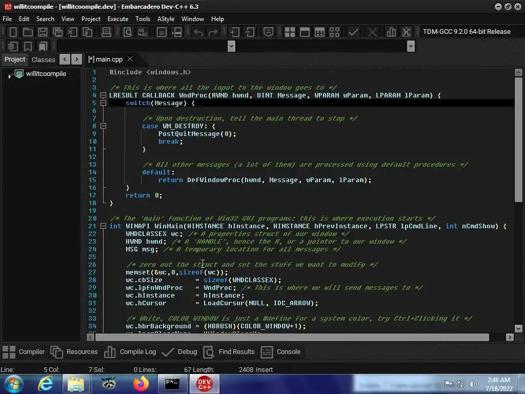Open the Find Results bottom tab
The height and width of the screenshot is (394, 525).
[x=229, y=352]
